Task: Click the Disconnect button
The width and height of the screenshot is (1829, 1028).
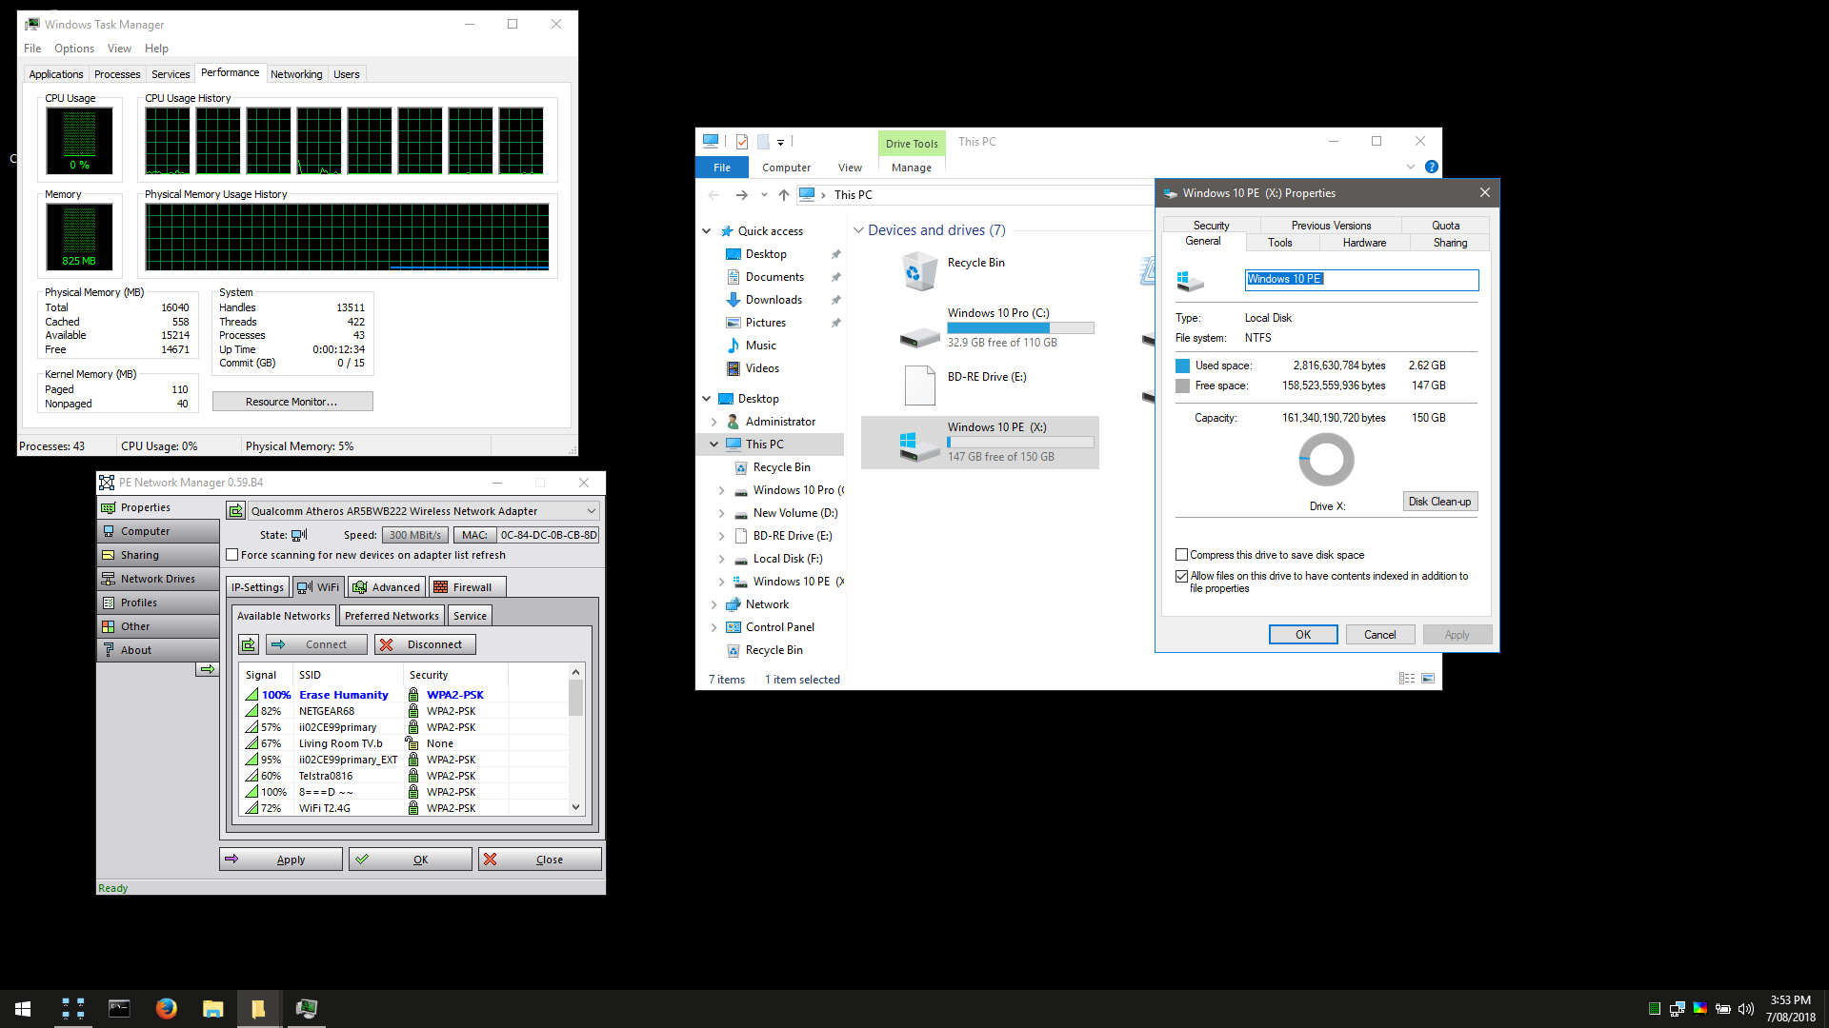Action: (425, 644)
